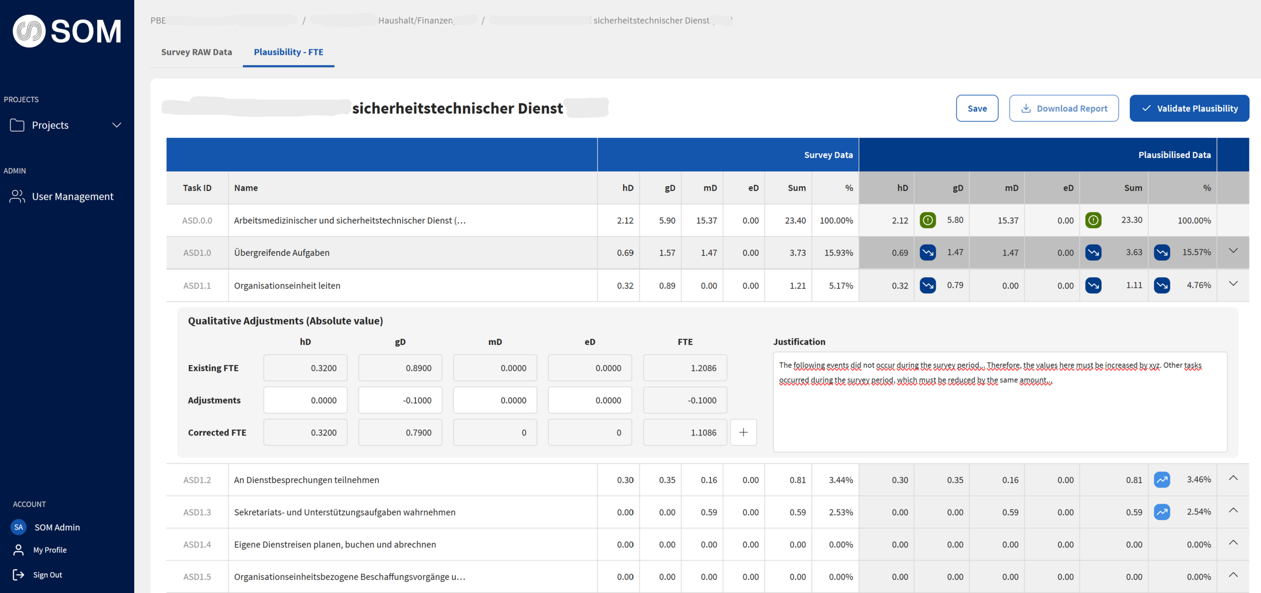
Task: Click the plus button beside Corrected FTE
Action: point(743,433)
